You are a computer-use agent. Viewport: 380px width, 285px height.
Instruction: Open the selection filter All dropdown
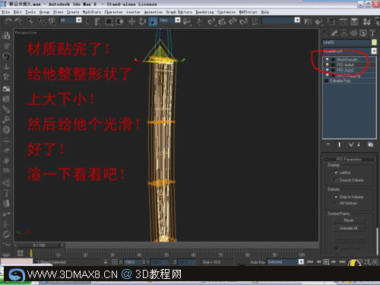tap(79, 20)
